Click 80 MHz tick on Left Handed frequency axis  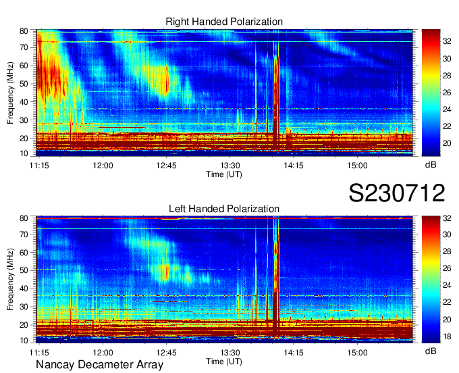tap(24, 218)
